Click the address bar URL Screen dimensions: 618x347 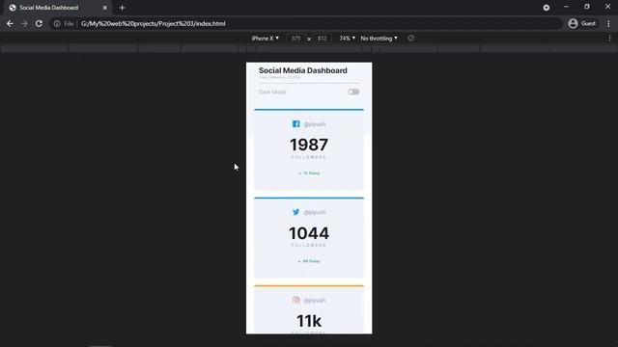[154, 23]
